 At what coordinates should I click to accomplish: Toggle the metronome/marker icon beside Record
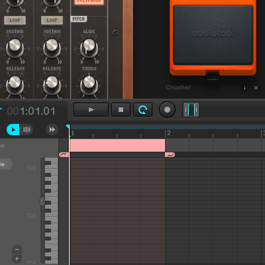191,110
